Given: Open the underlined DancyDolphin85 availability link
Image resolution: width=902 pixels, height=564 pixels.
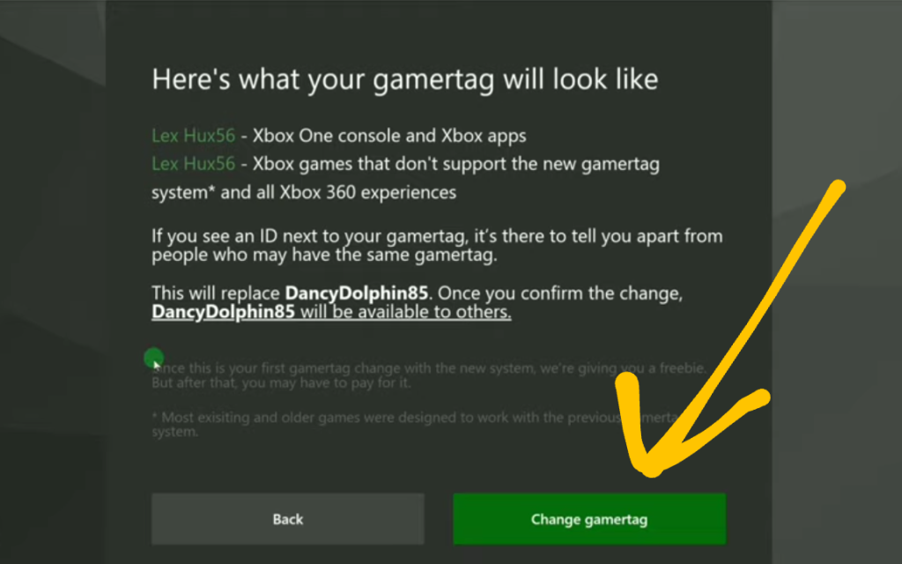Looking at the screenshot, I should pos(331,312).
